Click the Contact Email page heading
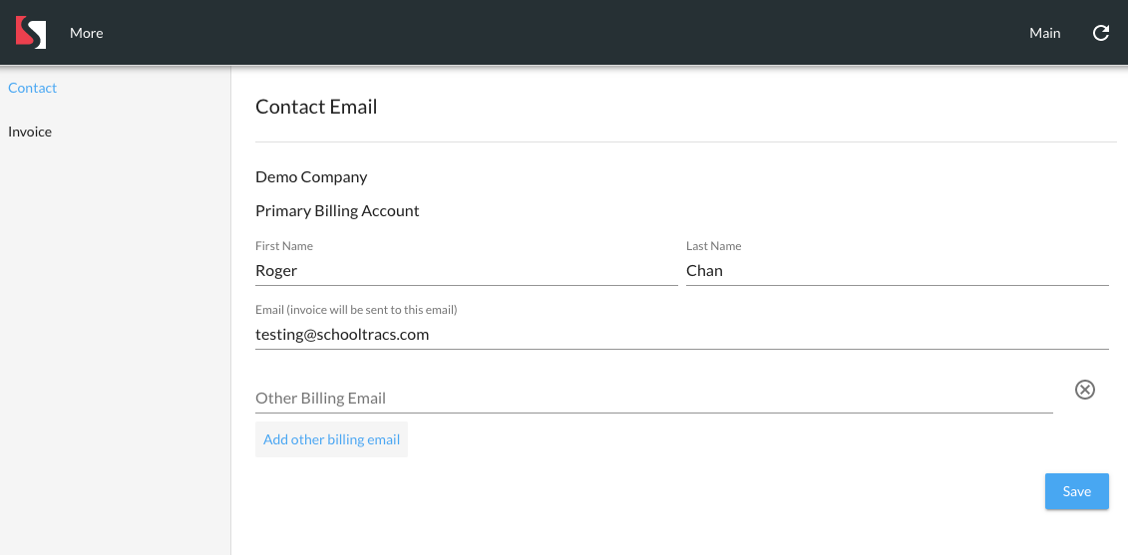The height and width of the screenshot is (555, 1128). pos(316,107)
